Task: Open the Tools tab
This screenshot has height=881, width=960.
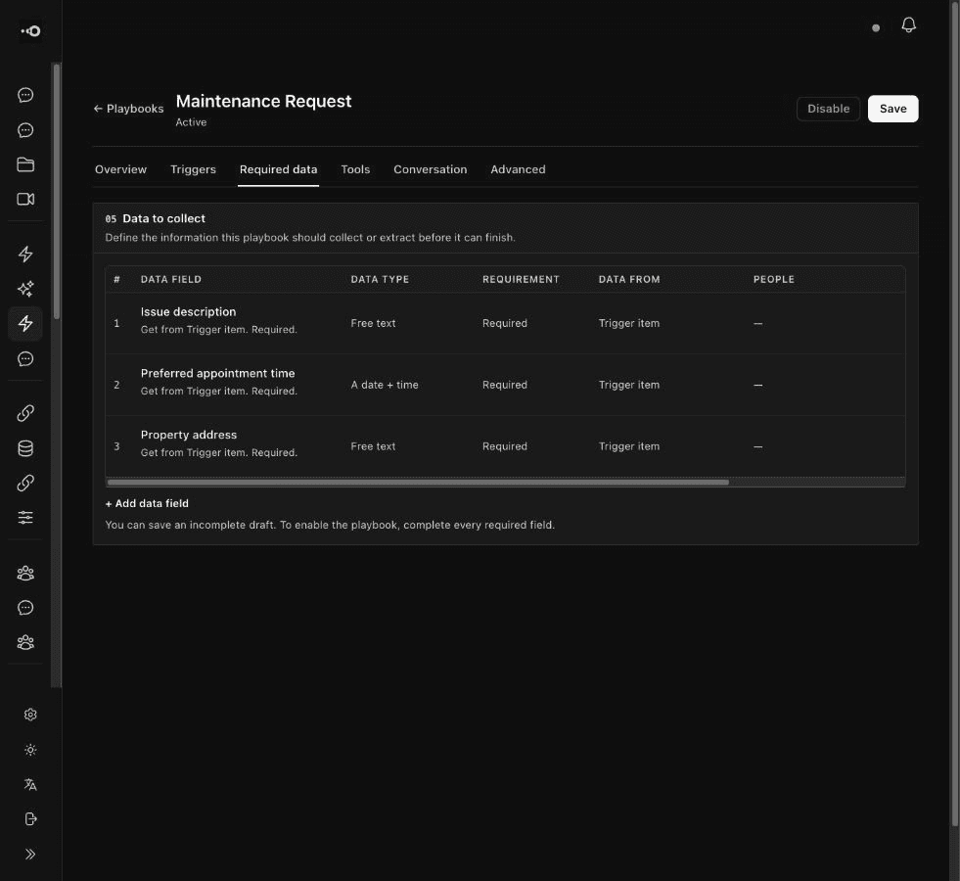Action: 355,169
